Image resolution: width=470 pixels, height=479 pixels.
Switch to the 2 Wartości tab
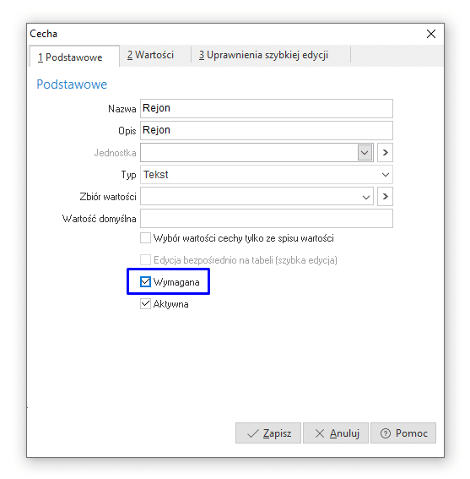[150, 55]
